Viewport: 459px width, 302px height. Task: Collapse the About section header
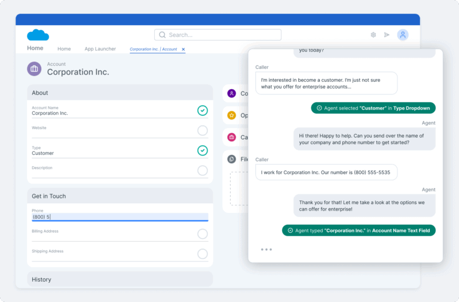click(120, 93)
